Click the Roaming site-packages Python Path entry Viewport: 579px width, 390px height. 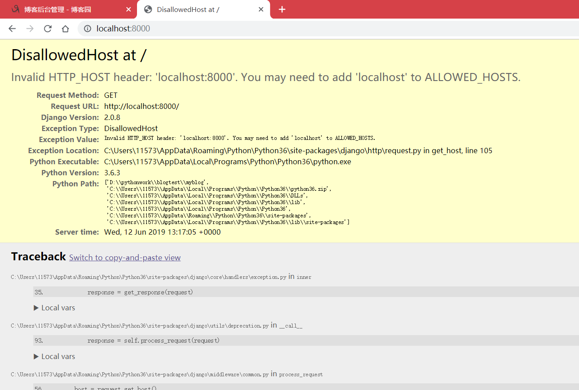click(209, 216)
